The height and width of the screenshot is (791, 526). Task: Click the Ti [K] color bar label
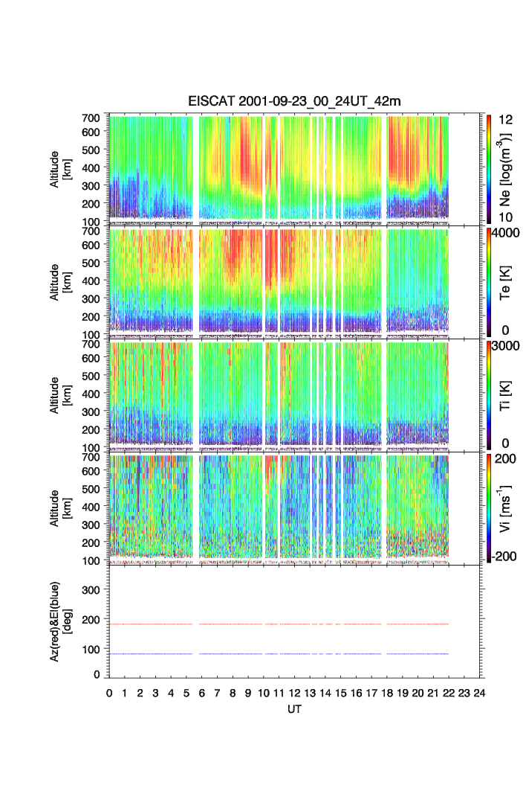506,394
